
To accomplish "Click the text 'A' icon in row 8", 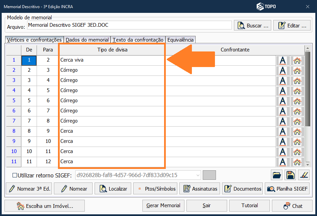I will pos(283,131).
